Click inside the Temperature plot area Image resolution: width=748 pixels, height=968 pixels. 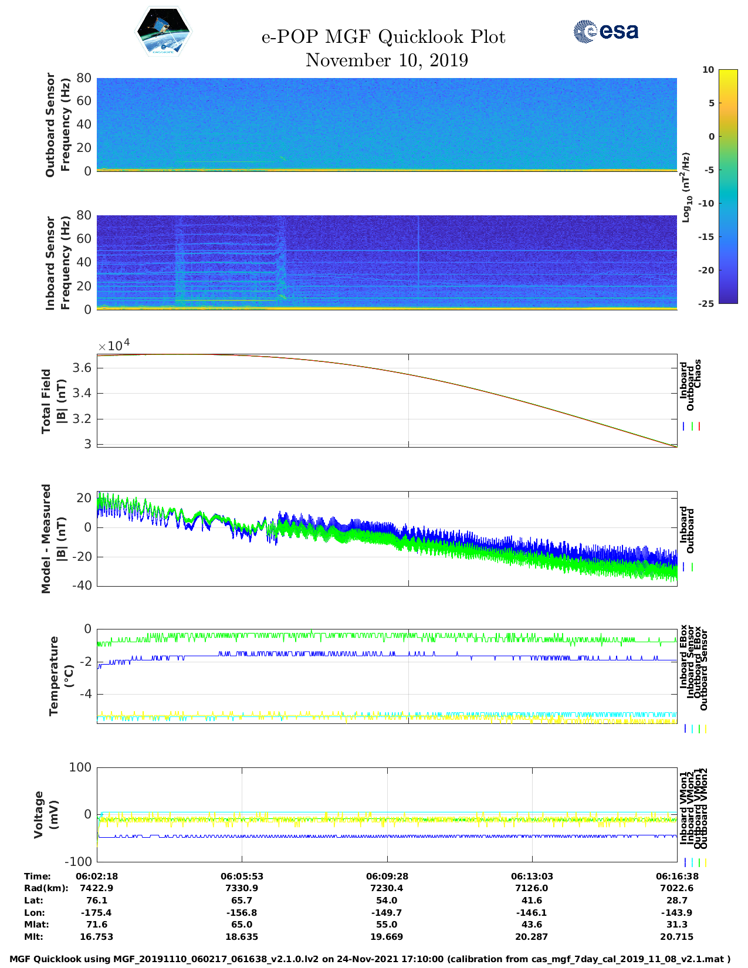pyautogui.click(x=387, y=676)
